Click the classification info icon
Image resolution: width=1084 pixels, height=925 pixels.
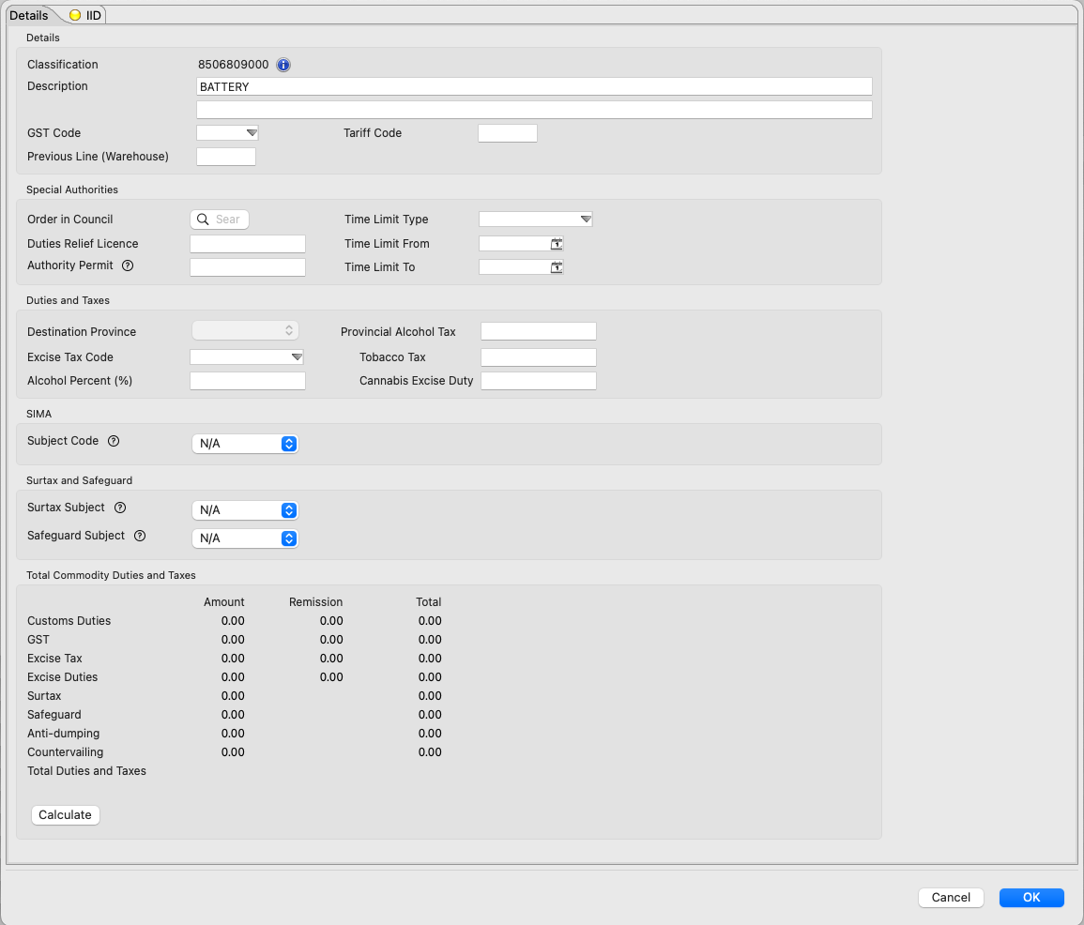(x=283, y=65)
